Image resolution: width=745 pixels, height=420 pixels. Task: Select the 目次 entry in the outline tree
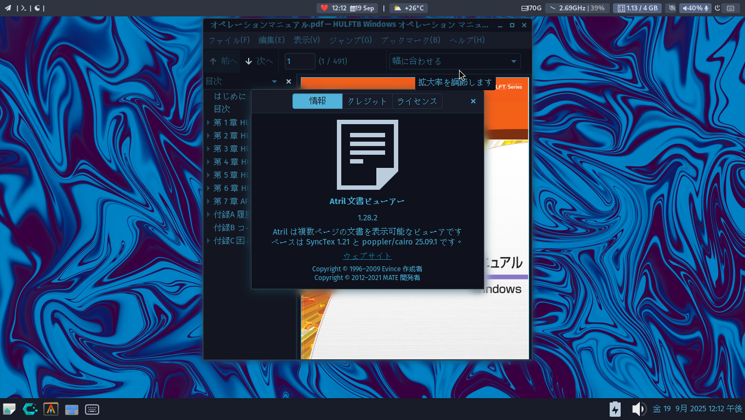[x=222, y=109]
